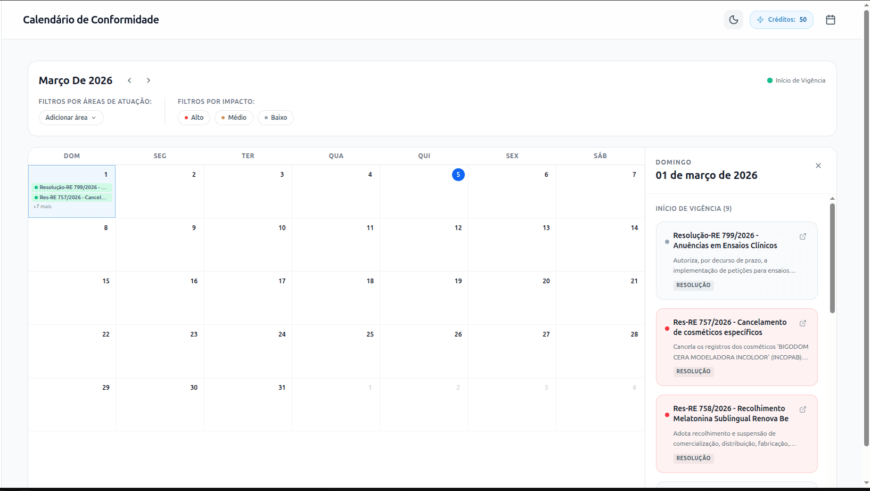This screenshot has height=491, width=870.
Task: Expand the Adicionar área dropdown
Action: [x=71, y=118]
